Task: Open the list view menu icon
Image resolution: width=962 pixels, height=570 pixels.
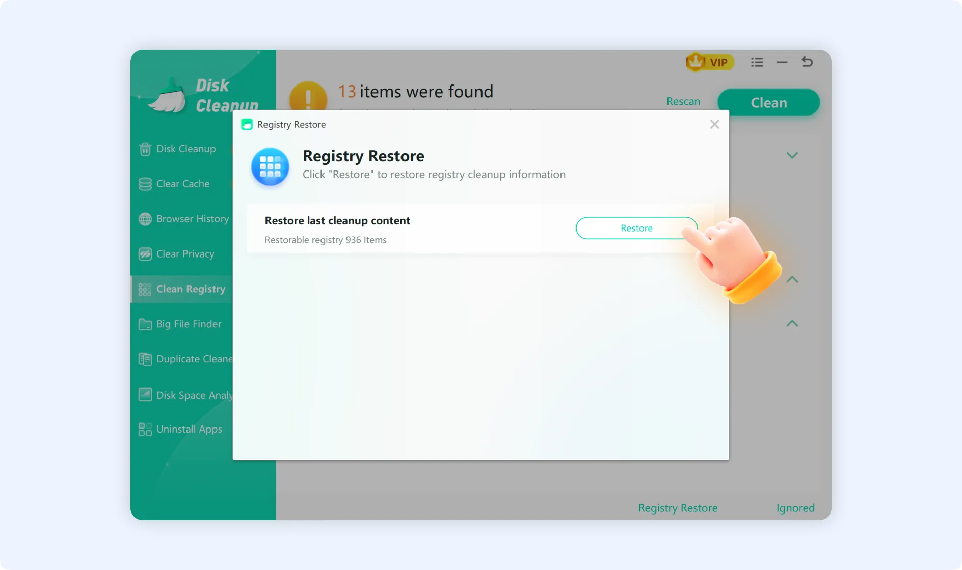Action: coord(757,62)
